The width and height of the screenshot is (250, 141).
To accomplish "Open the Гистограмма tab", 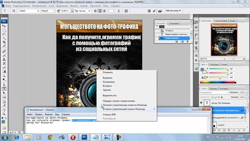I will (221, 21).
